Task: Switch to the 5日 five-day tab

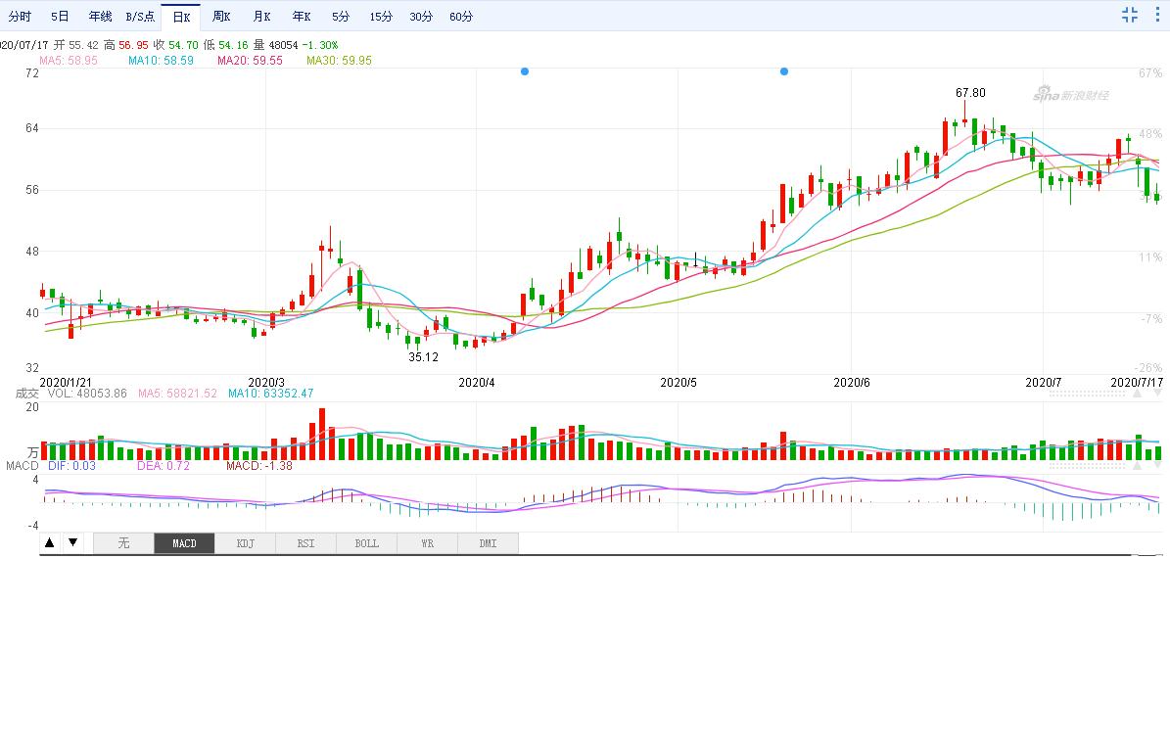Action: pos(60,17)
